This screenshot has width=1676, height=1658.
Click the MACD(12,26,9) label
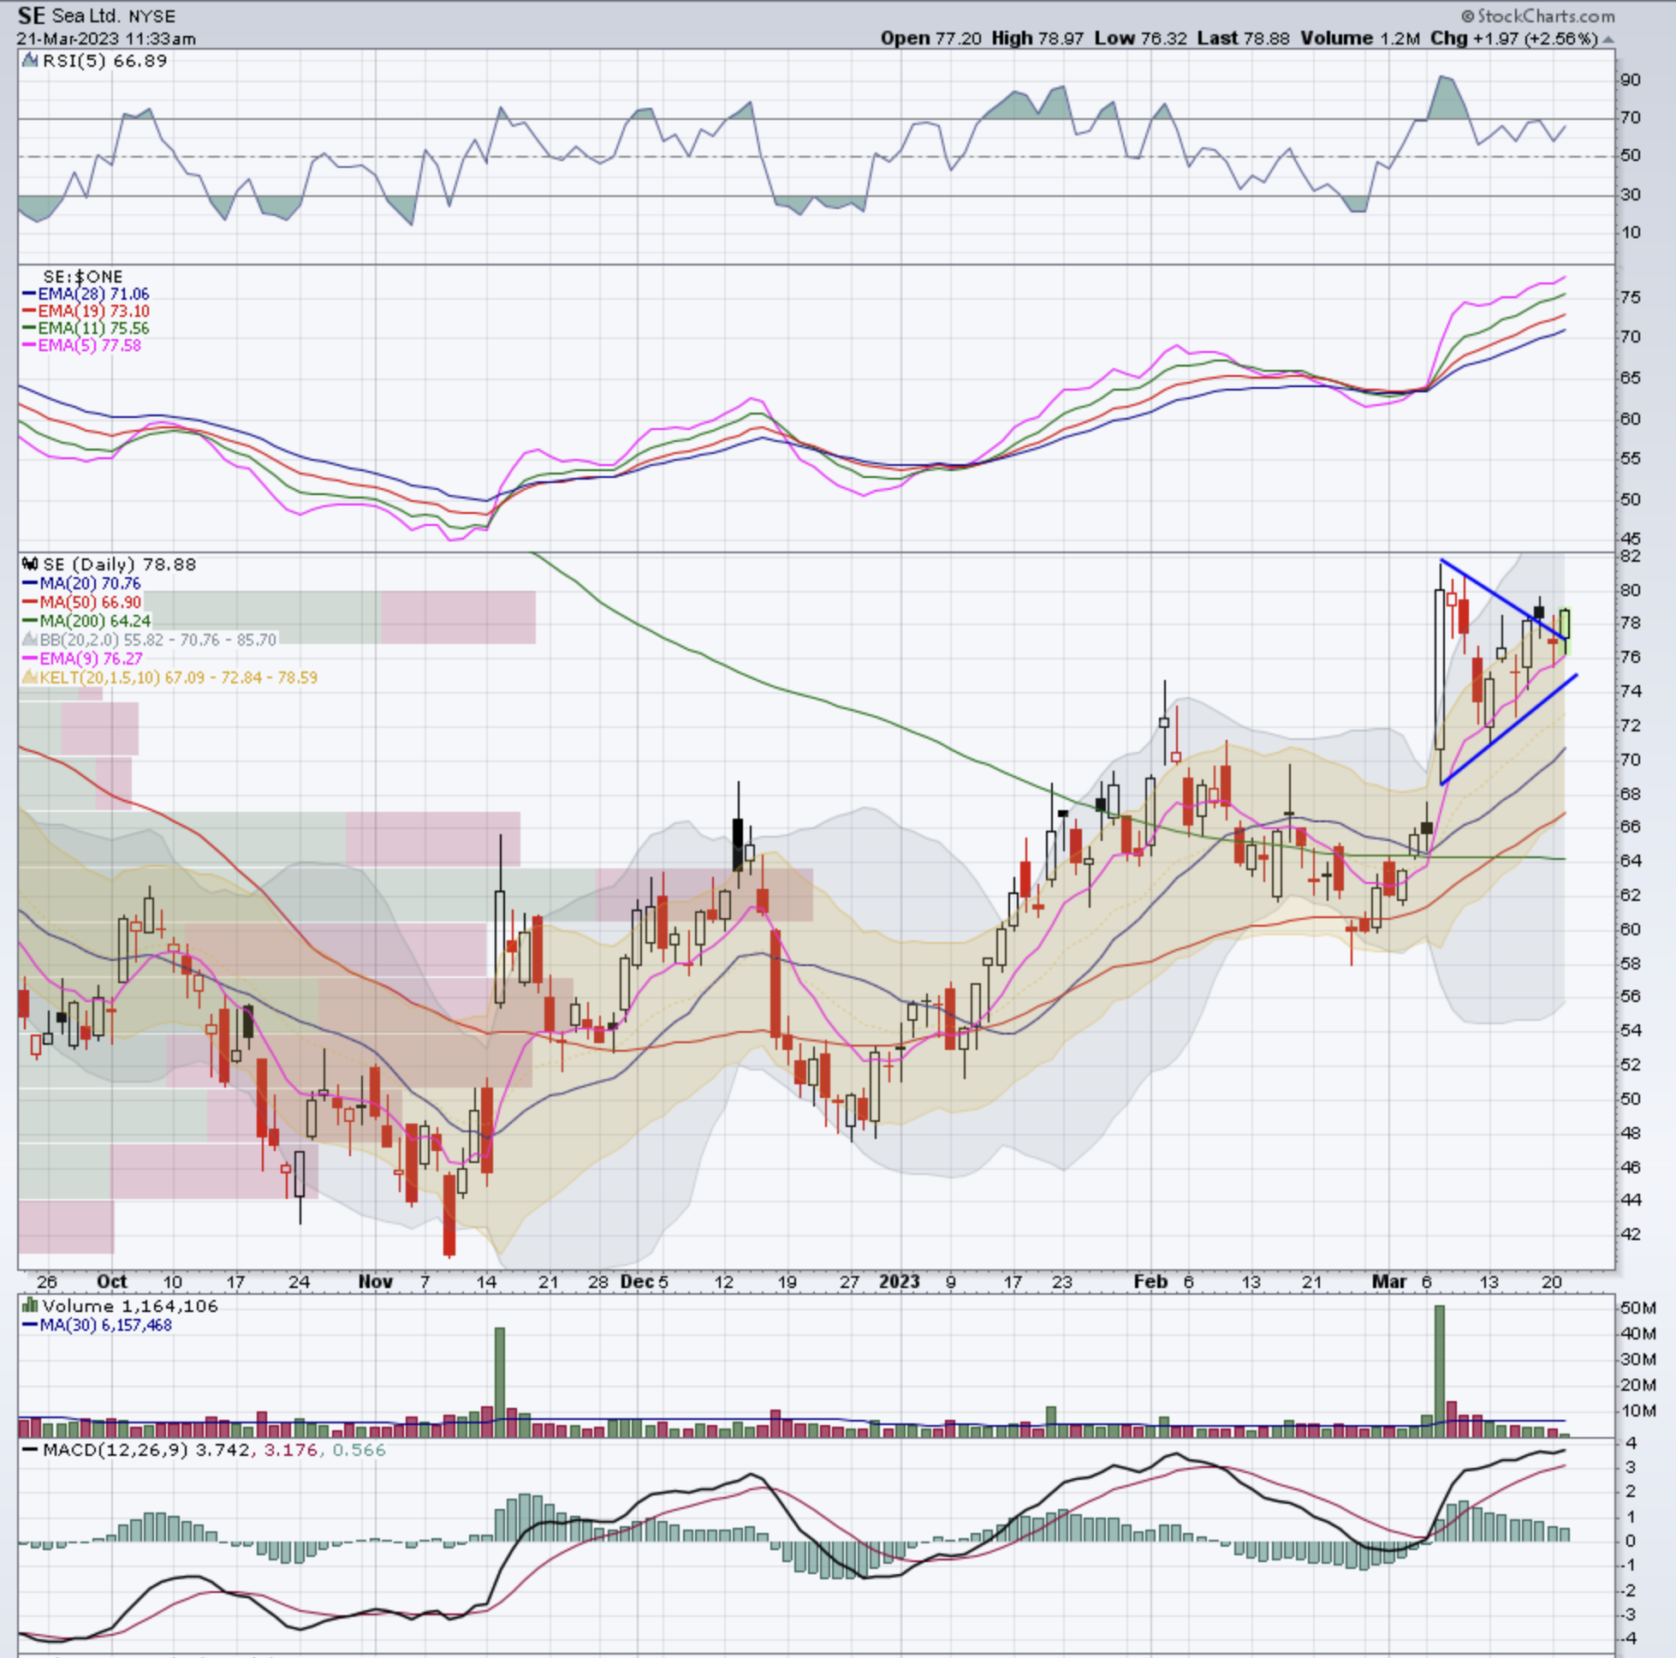(116, 1450)
